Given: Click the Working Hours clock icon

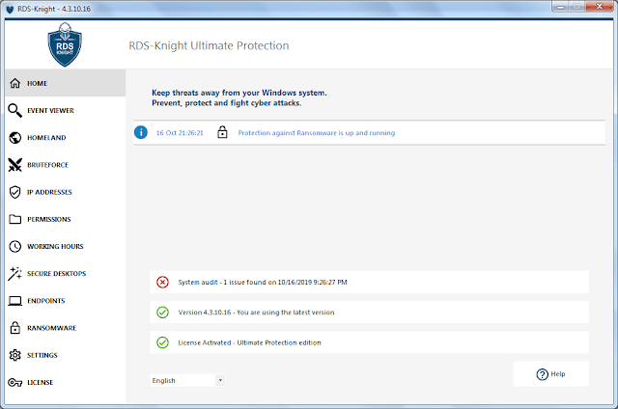Looking at the screenshot, I should click(x=15, y=246).
